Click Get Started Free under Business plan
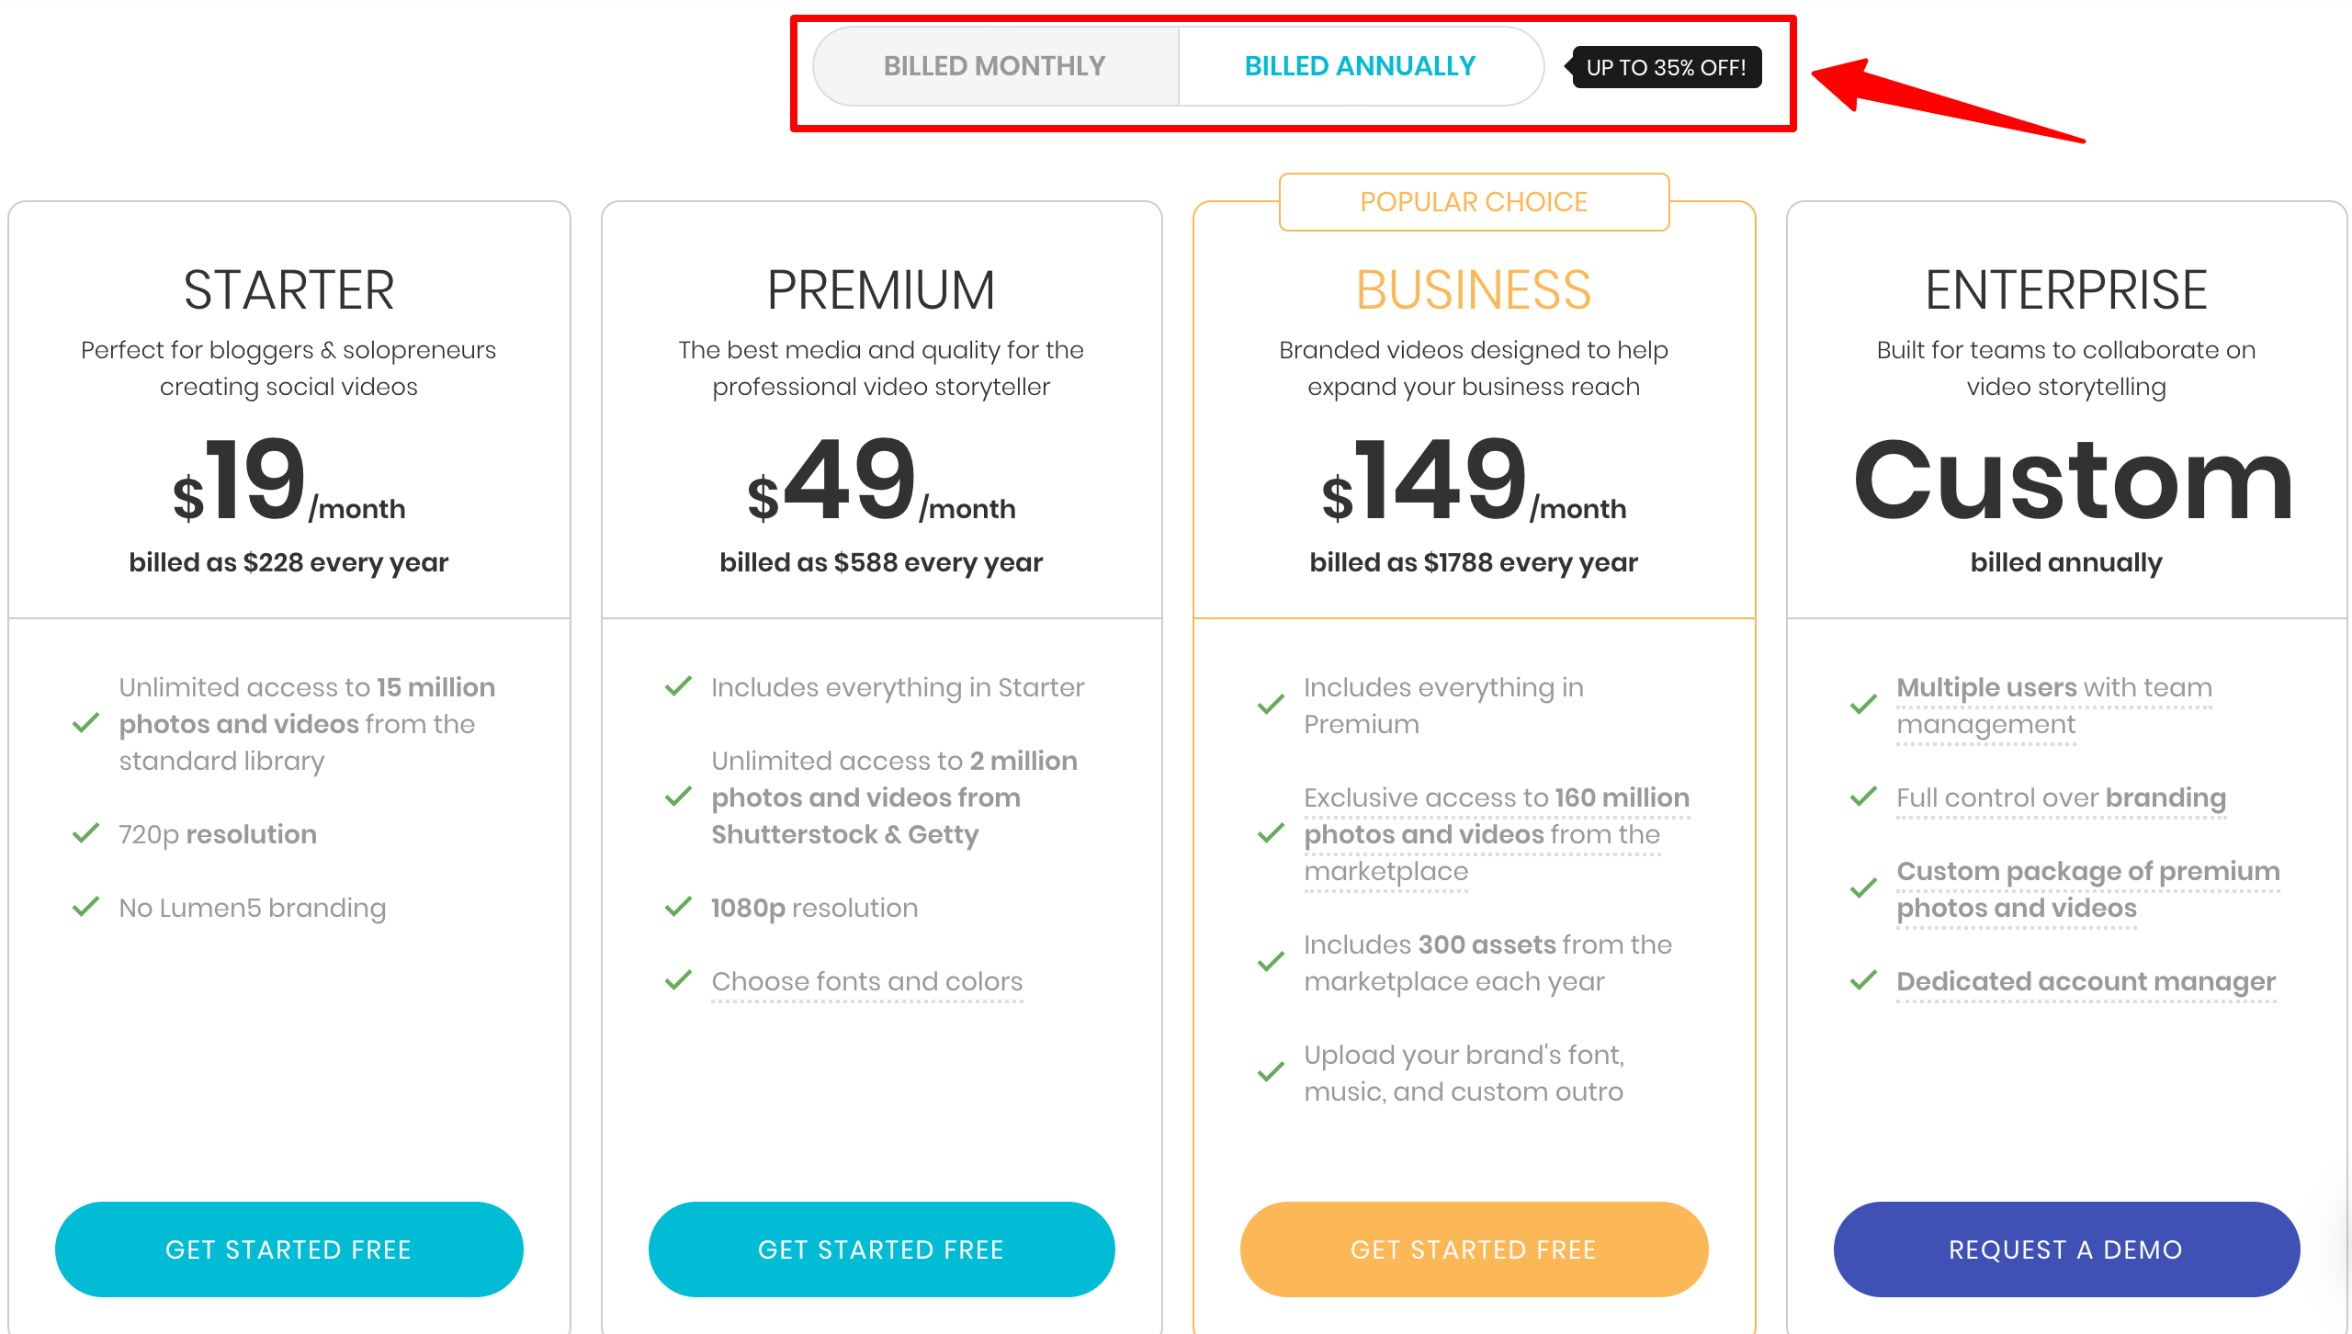Viewport: 2352px width, 1334px height. [x=1474, y=1249]
